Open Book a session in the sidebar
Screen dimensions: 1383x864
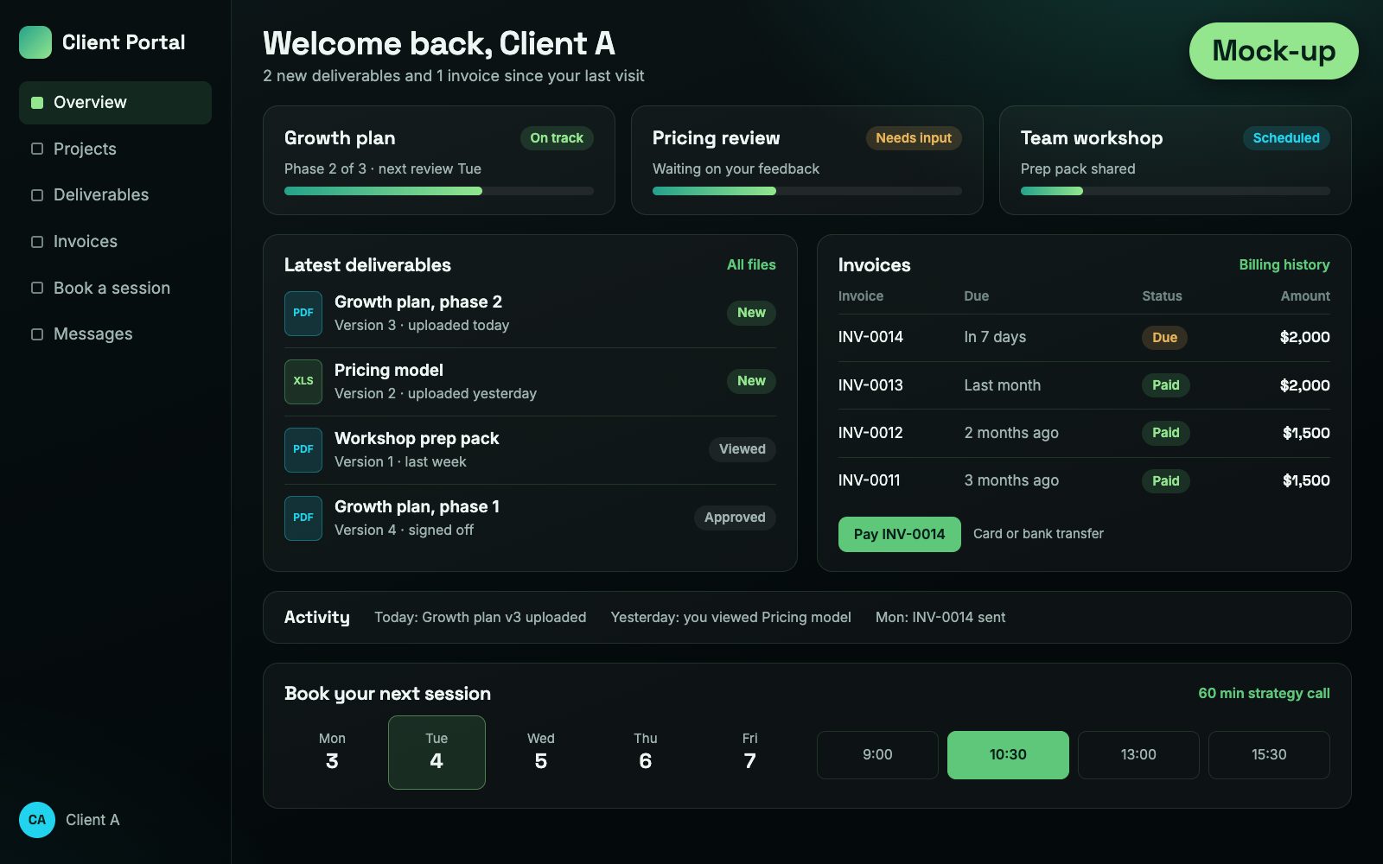click(x=115, y=288)
